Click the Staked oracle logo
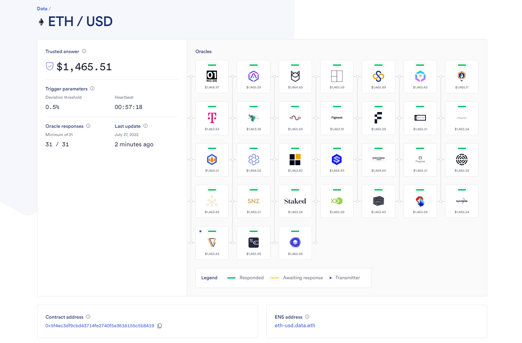Image resolution: width=522 pixels, height=343 pixels. 295,201
